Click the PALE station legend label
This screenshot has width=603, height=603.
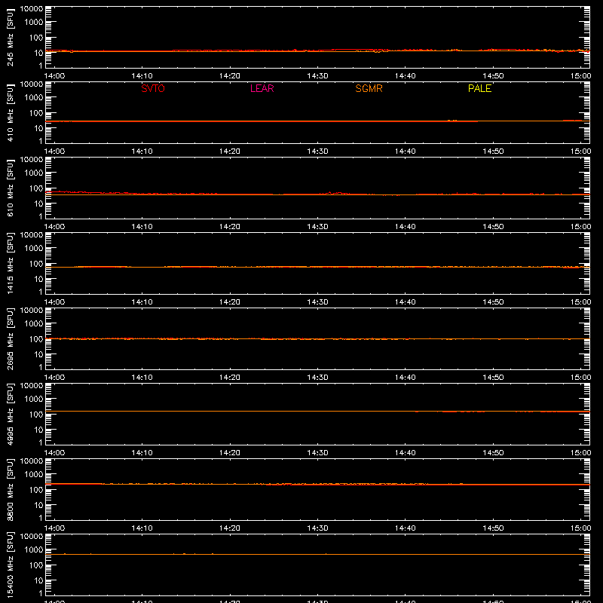479,88
